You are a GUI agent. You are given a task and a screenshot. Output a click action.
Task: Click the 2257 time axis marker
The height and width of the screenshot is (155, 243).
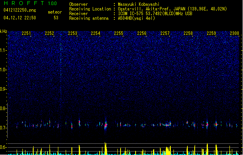(x=165, y=33)
